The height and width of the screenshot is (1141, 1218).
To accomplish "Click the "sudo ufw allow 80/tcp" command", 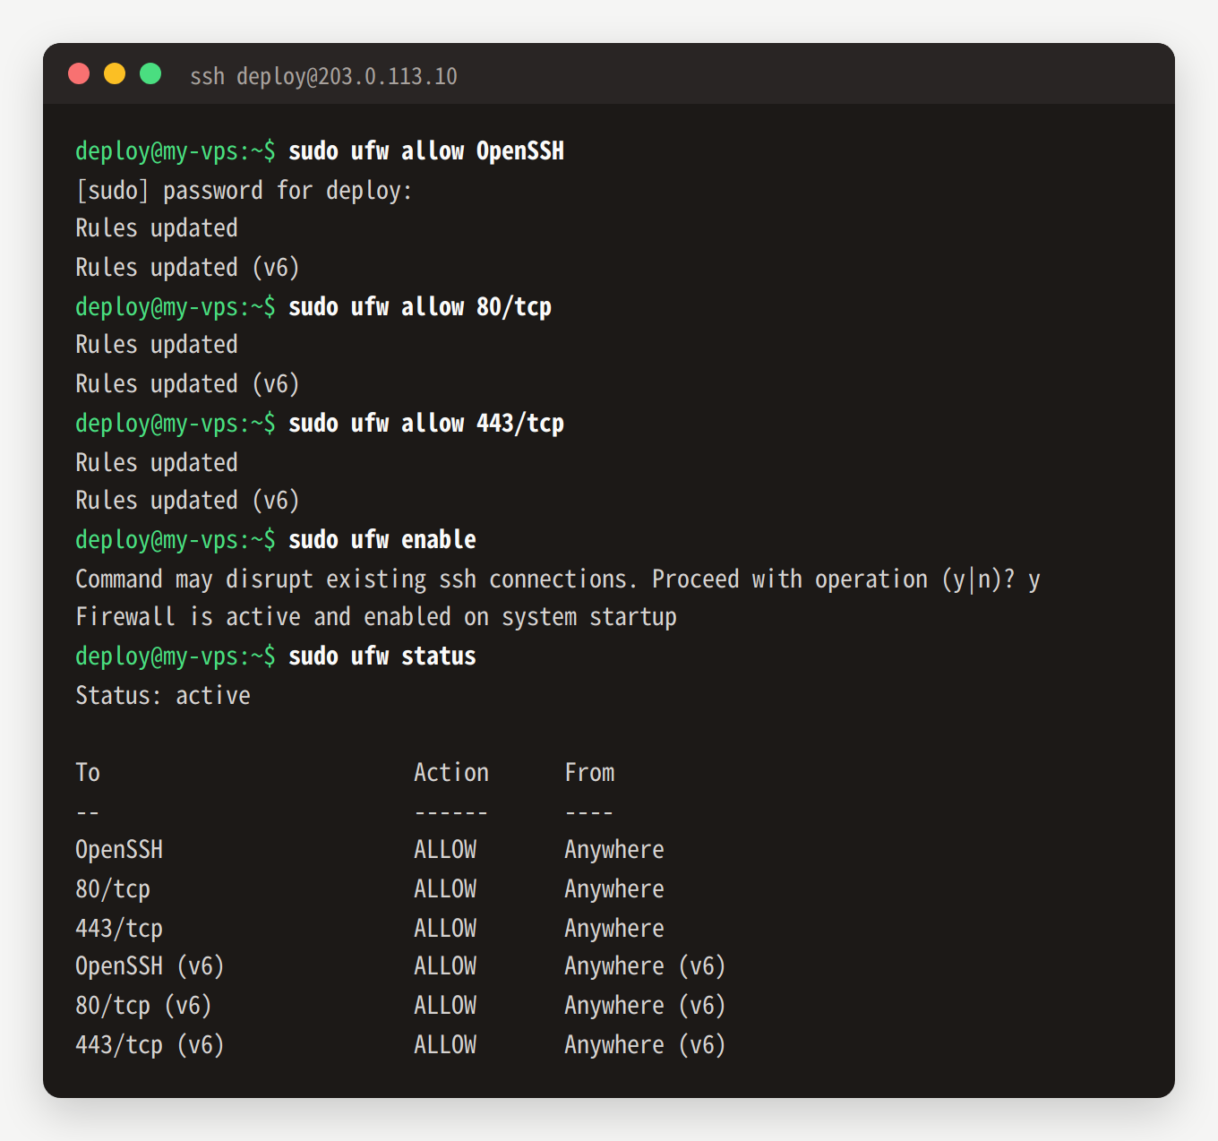I will tap(420, 307).
